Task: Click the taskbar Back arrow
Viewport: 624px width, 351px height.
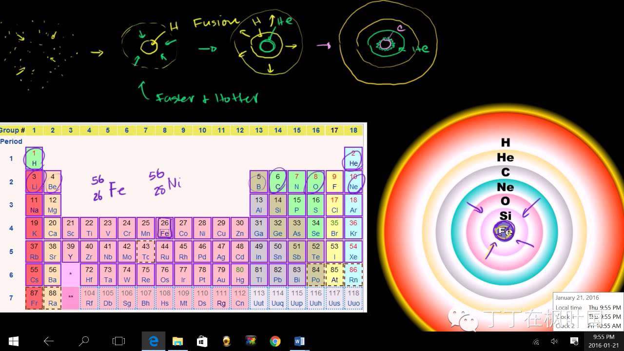Action: pyautogui.click(x=49, y=341)
